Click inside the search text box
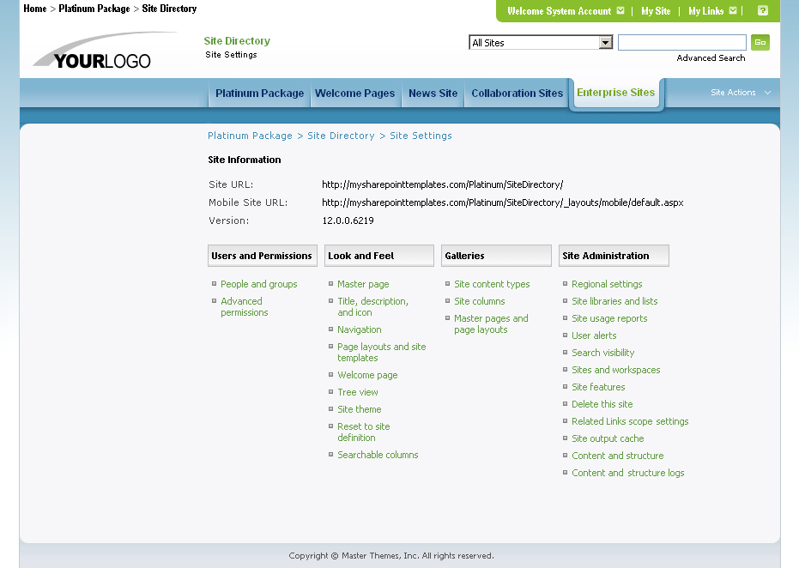This screenshot has width=799, height=568. pos(681,41)
